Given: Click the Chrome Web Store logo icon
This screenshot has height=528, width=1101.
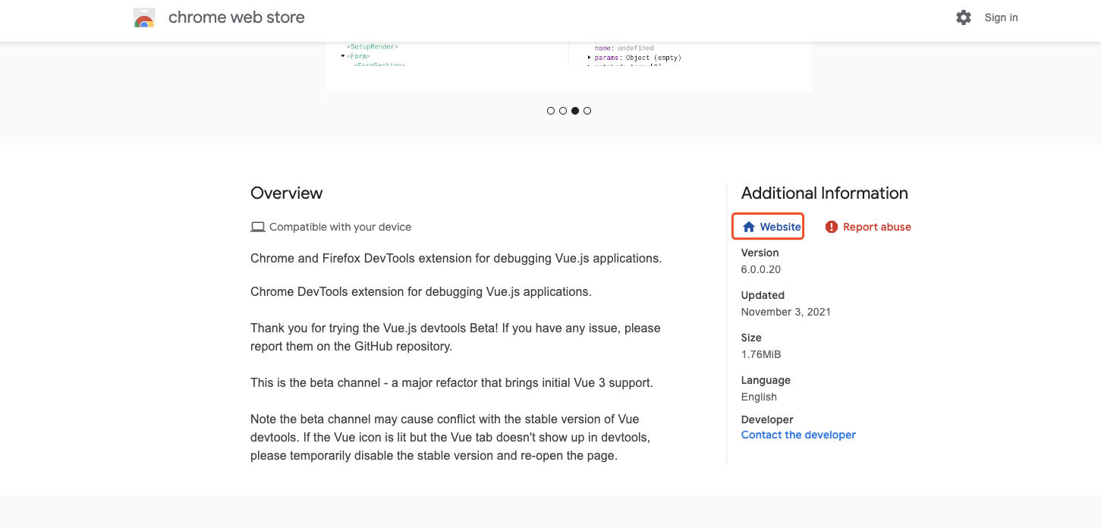Looking at the screenshot, I should click(144, 18).
